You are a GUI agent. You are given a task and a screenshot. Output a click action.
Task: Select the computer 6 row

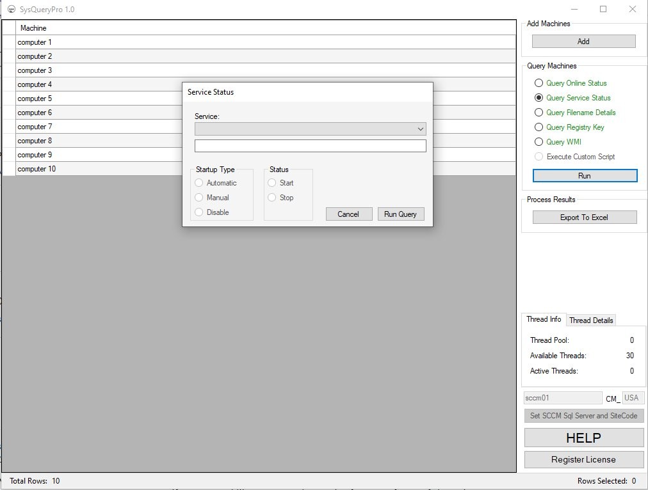pyautogui.click(x=99, y=113)
